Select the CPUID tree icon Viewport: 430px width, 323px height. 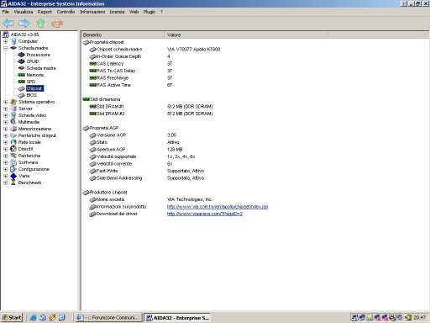coord(21,61)
